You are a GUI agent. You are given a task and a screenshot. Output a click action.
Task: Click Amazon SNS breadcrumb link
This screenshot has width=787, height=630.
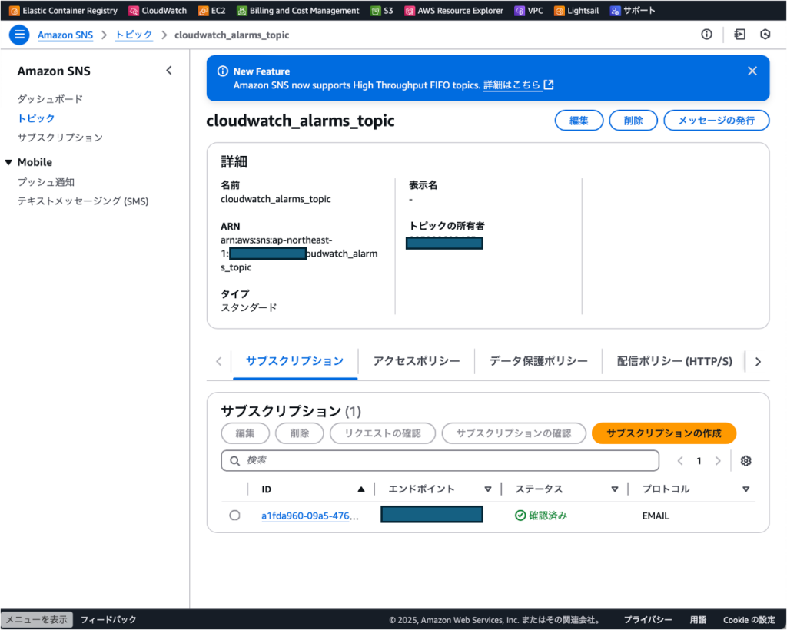pos(65,35)
